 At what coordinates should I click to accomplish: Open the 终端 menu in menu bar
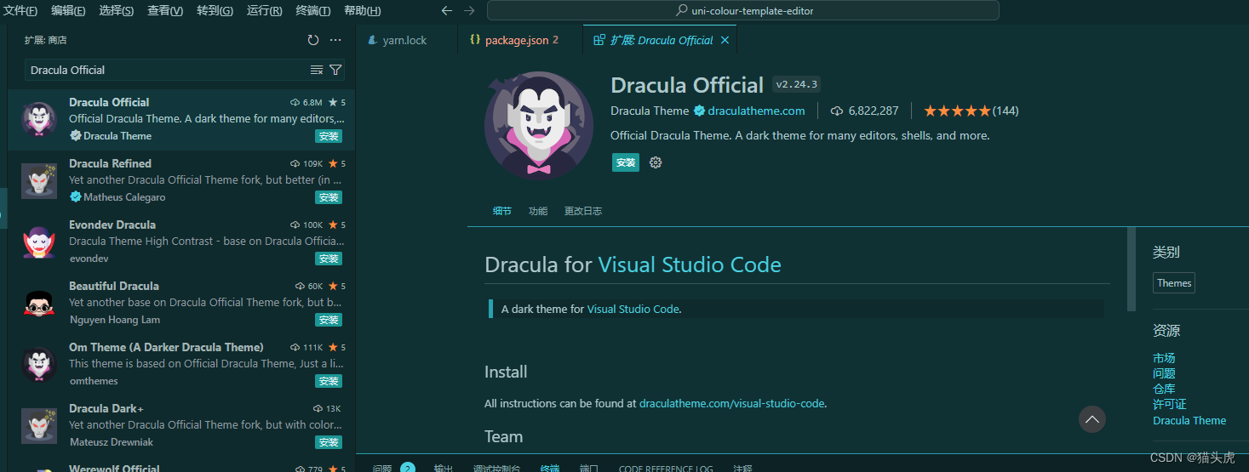pyautogui.click(x=312, y=11)
